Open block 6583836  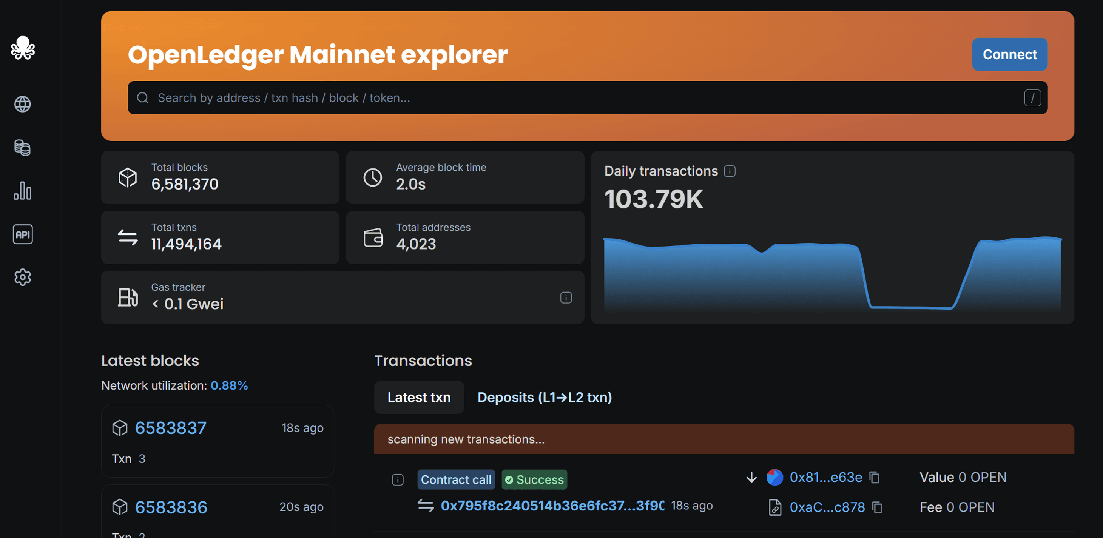(x=171, y=507)
